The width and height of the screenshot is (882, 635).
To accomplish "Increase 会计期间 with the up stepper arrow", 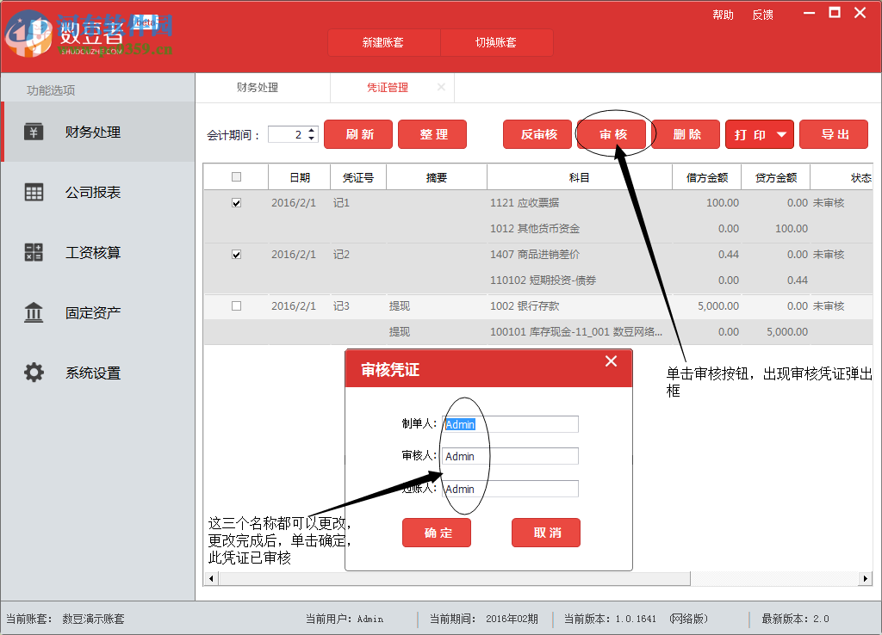I will coord(311,130).
